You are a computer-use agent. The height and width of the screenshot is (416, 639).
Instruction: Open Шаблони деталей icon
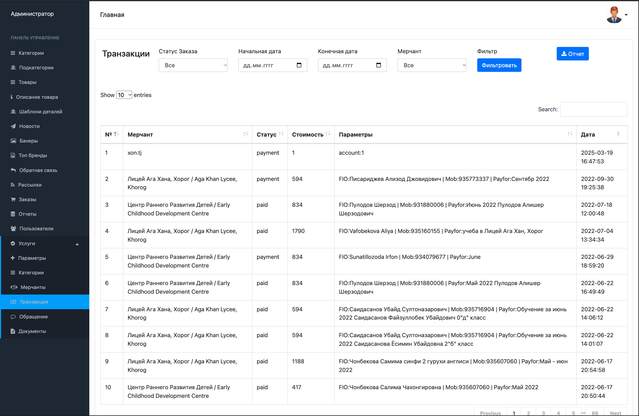(x=13, y=112)
